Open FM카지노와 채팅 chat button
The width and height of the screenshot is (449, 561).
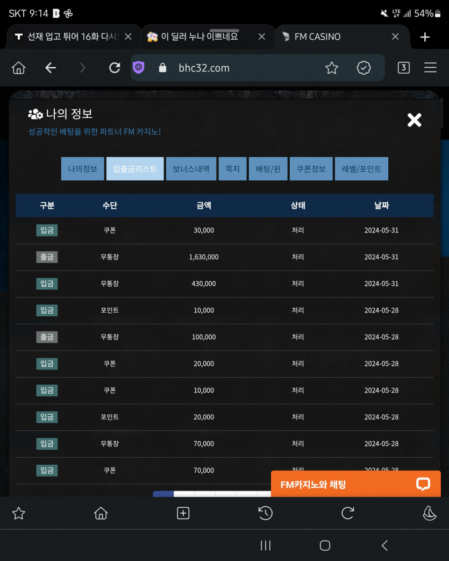355,484
